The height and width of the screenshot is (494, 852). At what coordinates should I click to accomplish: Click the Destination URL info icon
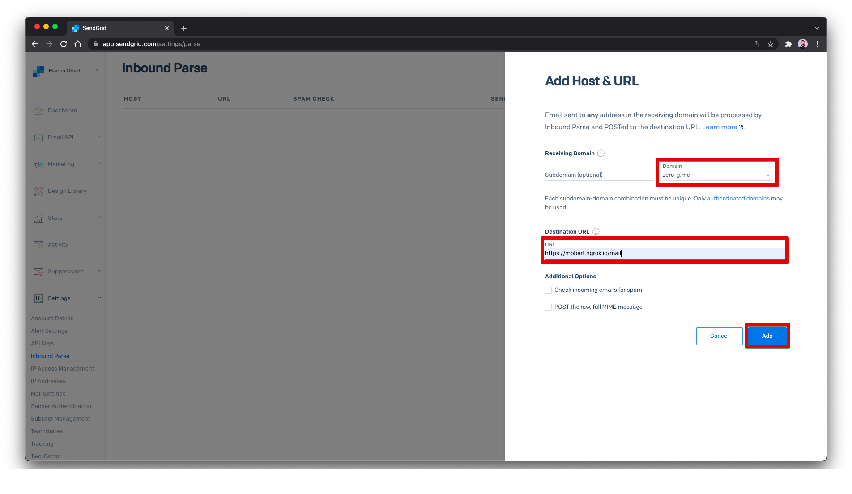596,231
